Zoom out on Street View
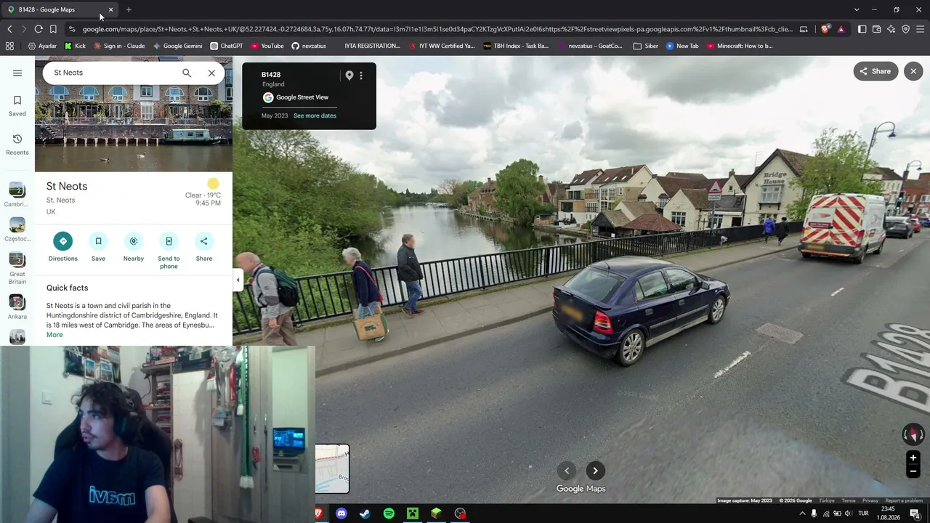 913,471
